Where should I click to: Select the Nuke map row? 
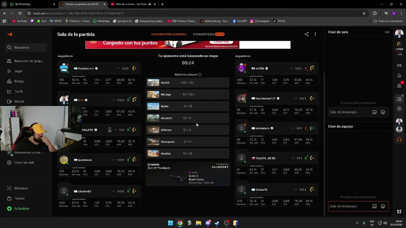[x=188, y=106]
